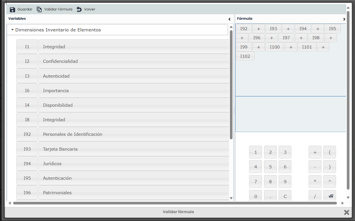Click the Guardar save icon

tap(13, 10)
